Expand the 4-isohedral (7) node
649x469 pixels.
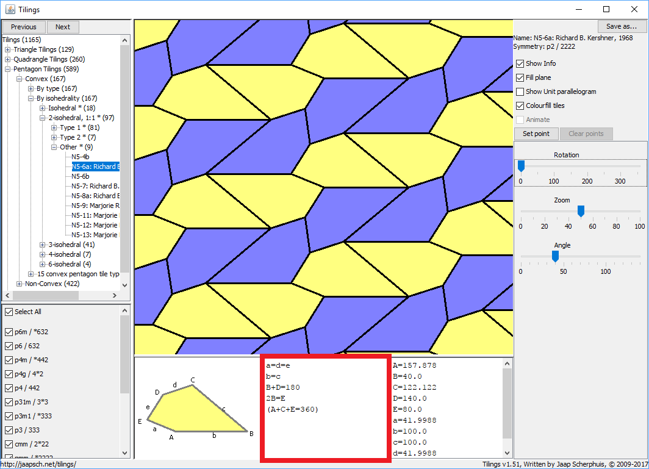click(x=42, y=254)
